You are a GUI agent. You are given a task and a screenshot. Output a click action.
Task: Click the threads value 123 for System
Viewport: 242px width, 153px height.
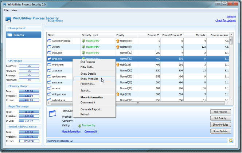204,47
